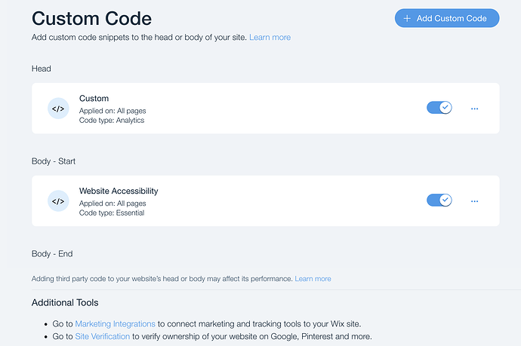Click the Body - Start section label
Viewport: 521px width, 346px height.
(x=54, y=161)
